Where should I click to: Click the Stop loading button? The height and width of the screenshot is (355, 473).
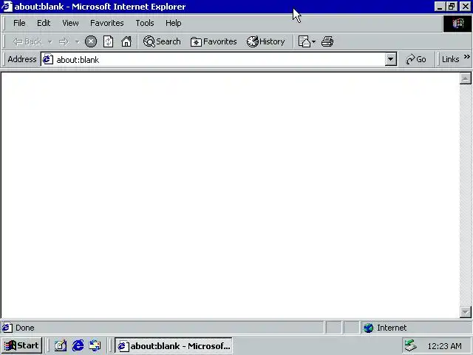90,41
